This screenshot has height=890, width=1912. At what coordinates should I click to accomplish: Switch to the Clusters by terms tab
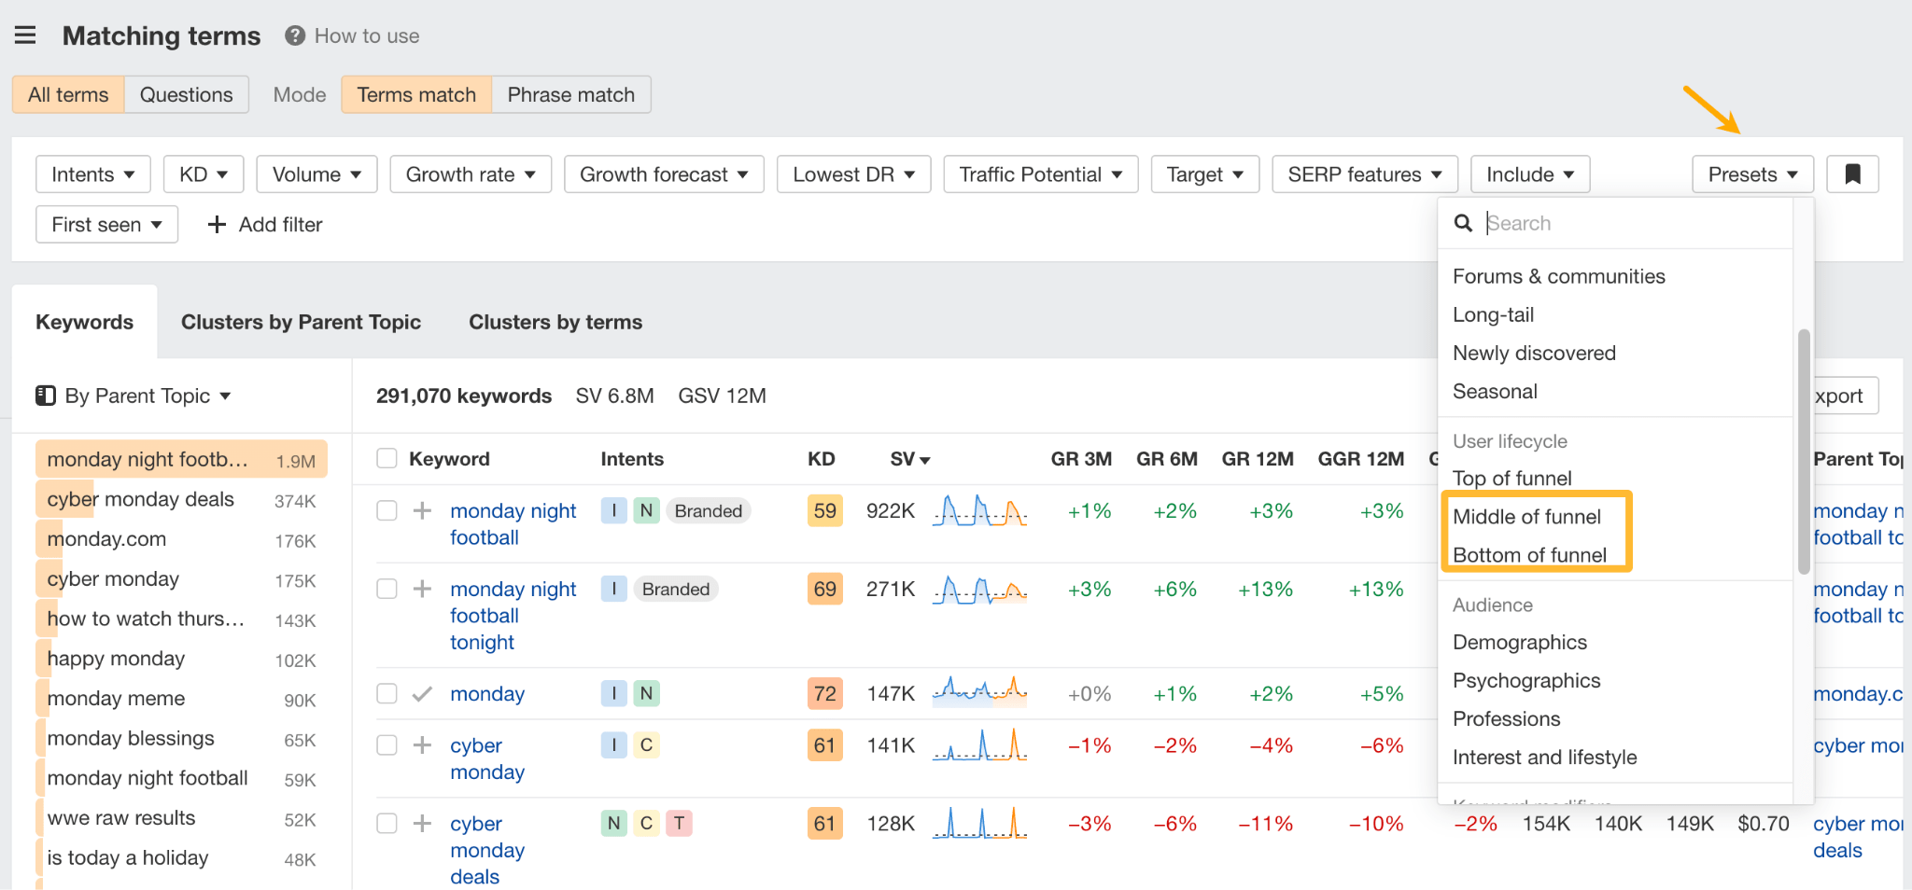click(x=555, y=321)
